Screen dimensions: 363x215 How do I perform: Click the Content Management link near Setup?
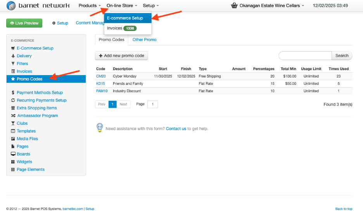point(90,23)
